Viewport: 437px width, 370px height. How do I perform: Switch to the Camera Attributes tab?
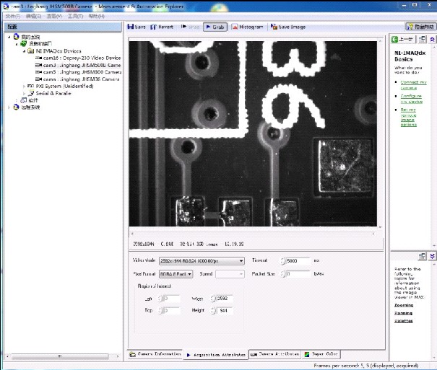pos(275,354)
